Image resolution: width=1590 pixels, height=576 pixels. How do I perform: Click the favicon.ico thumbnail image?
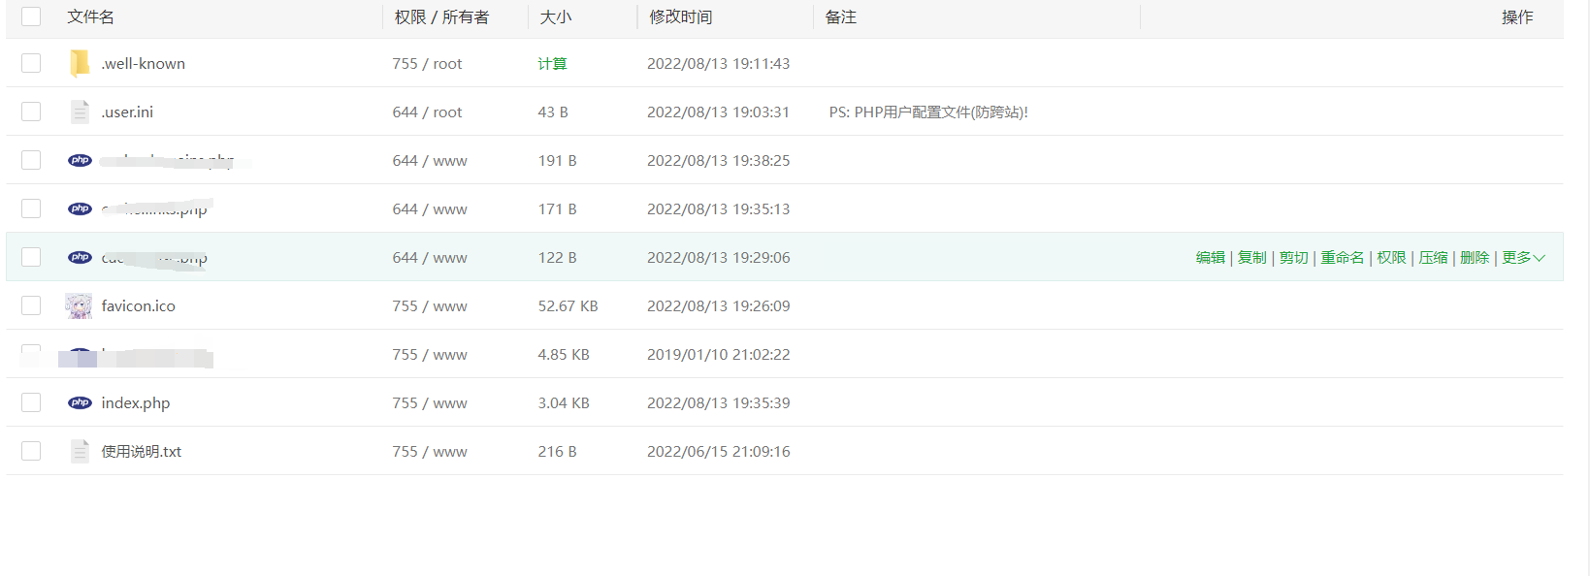(x=79, y=305)
